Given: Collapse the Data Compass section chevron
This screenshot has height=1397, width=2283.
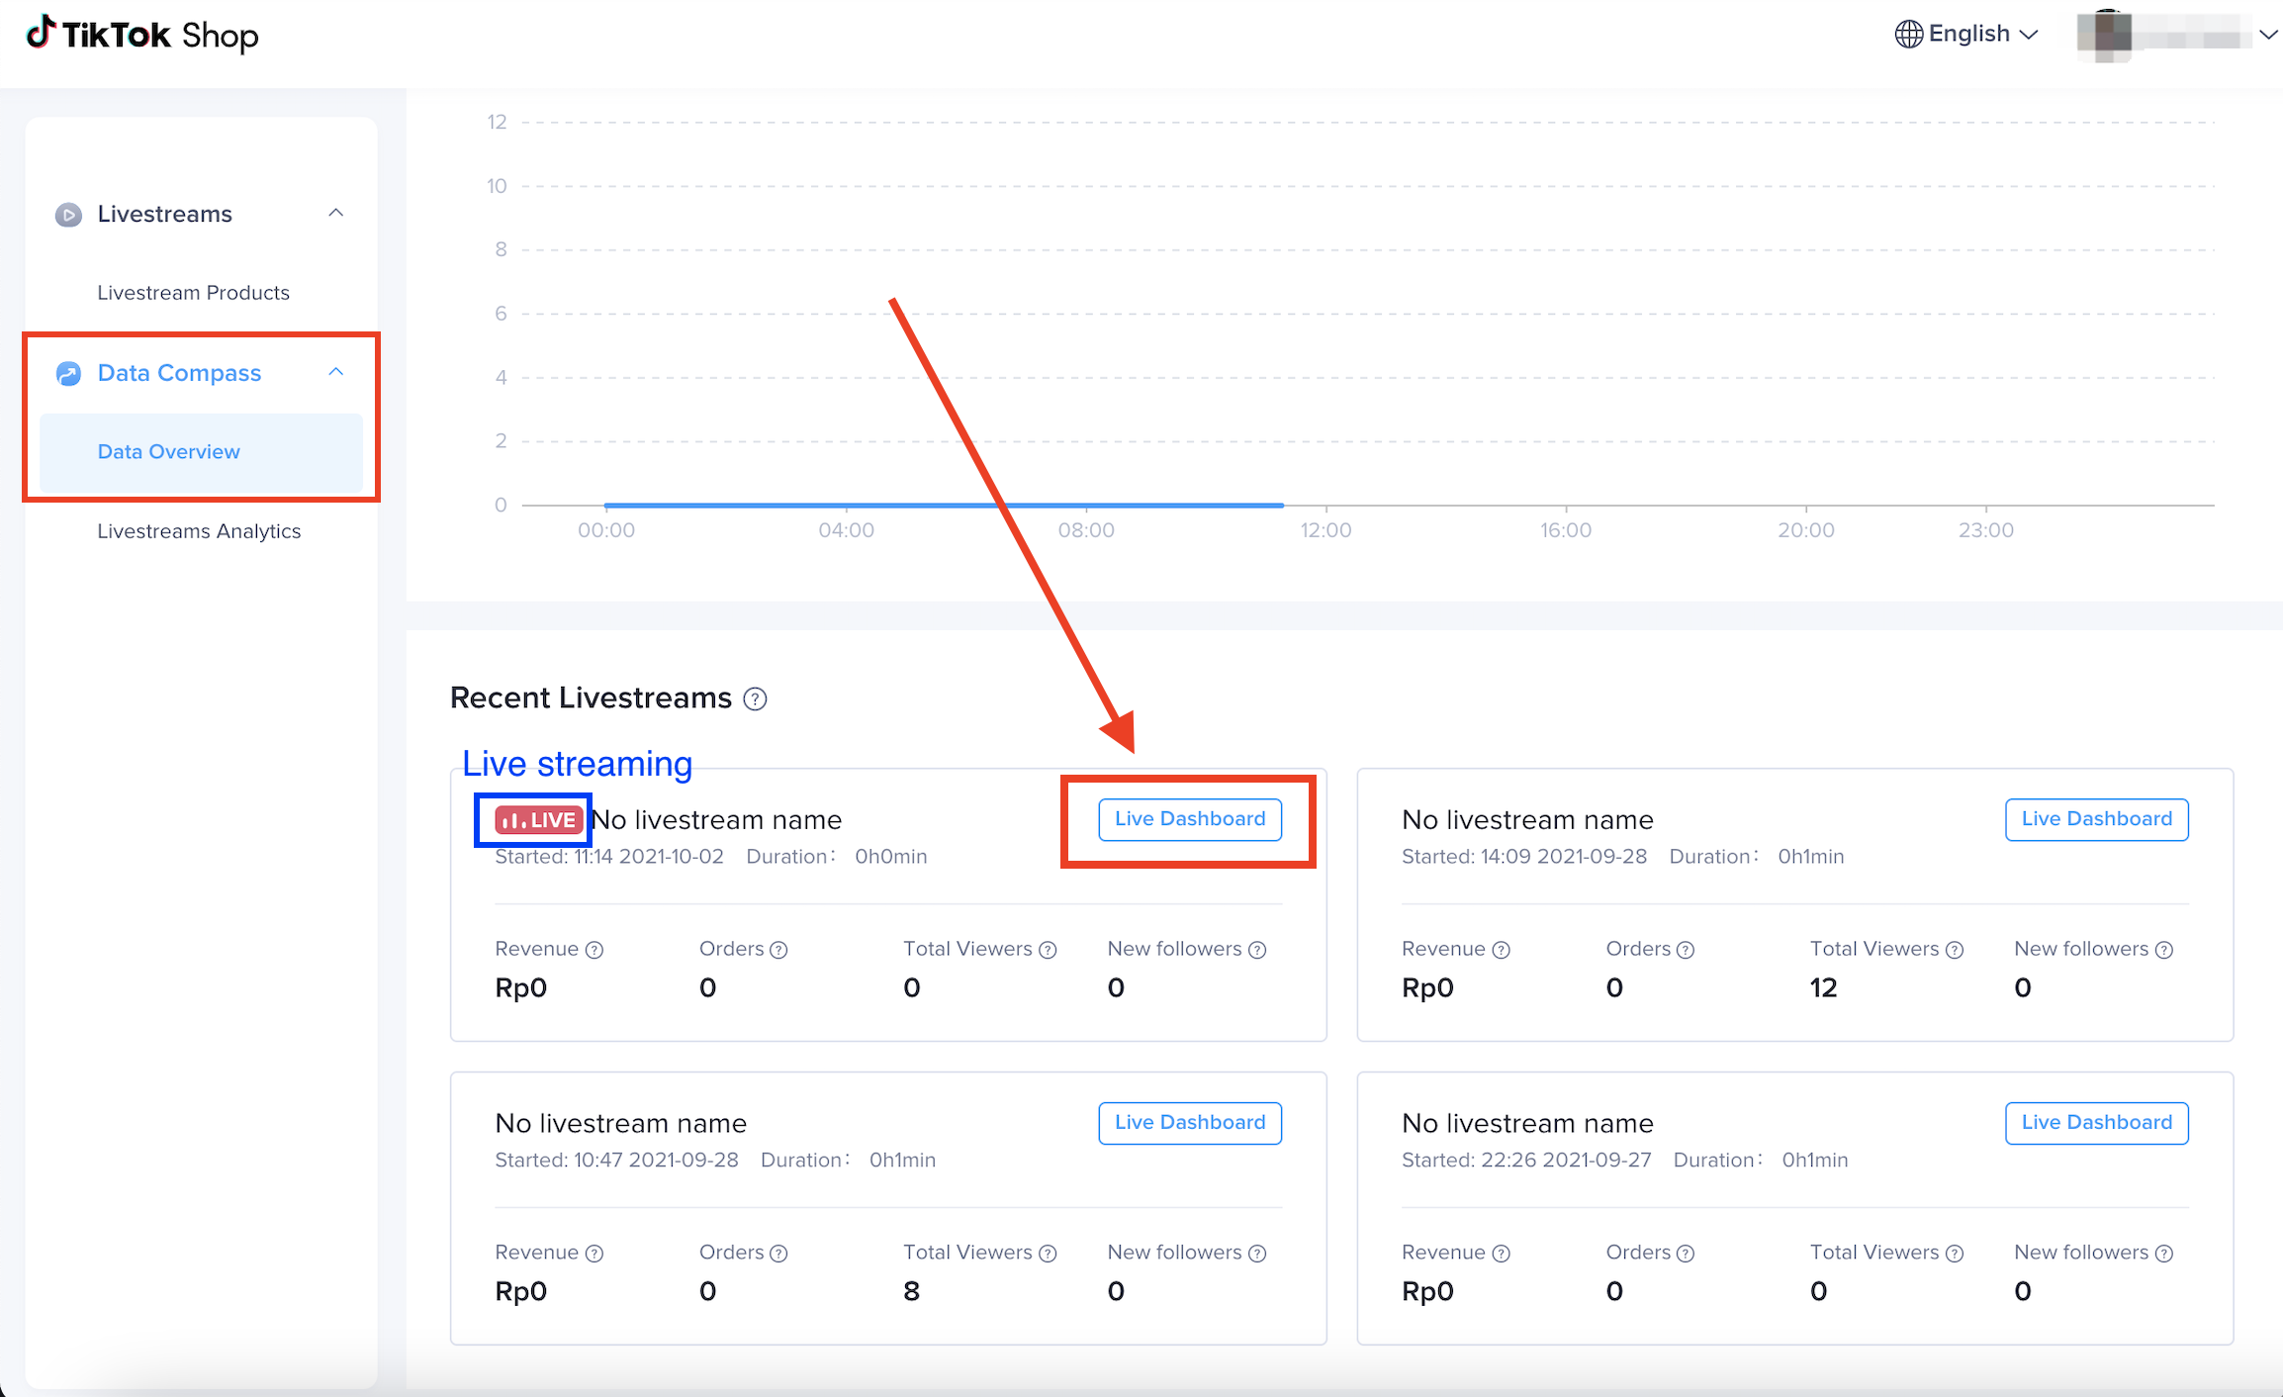Looking at the screenshot, I should click(336, 372).
